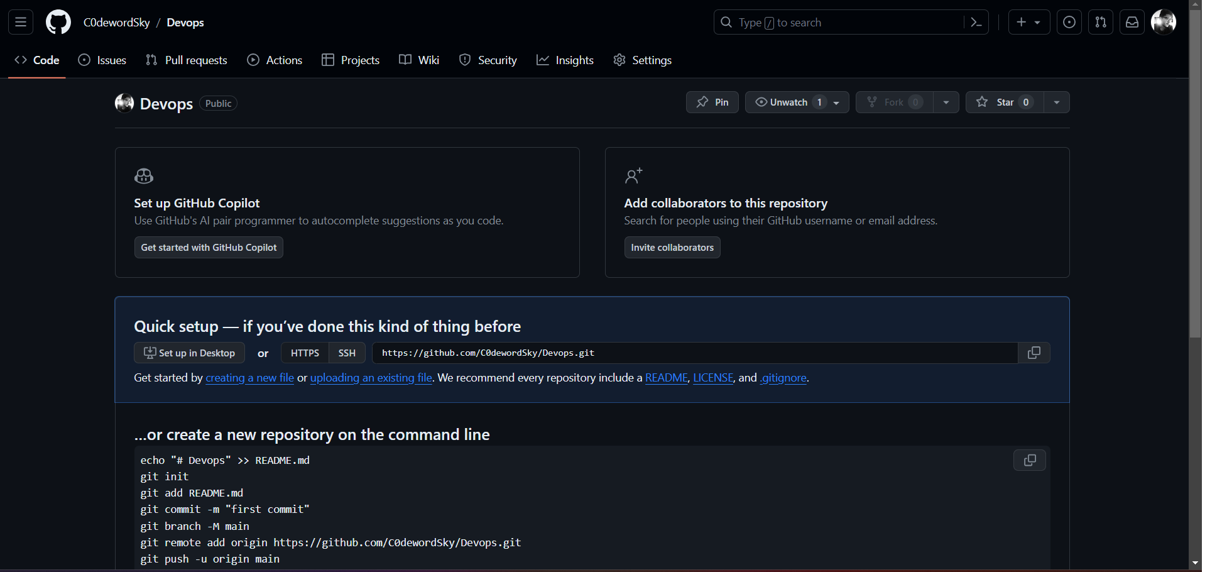Open the user avatar menu
This screenshot has height=572, width=1222.
pyautogui.click(x=1164, y=22)
